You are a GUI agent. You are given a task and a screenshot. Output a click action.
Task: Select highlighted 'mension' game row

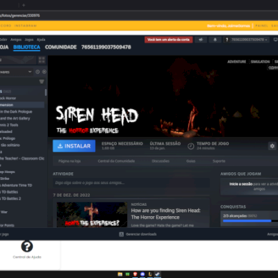coord(22,105)
